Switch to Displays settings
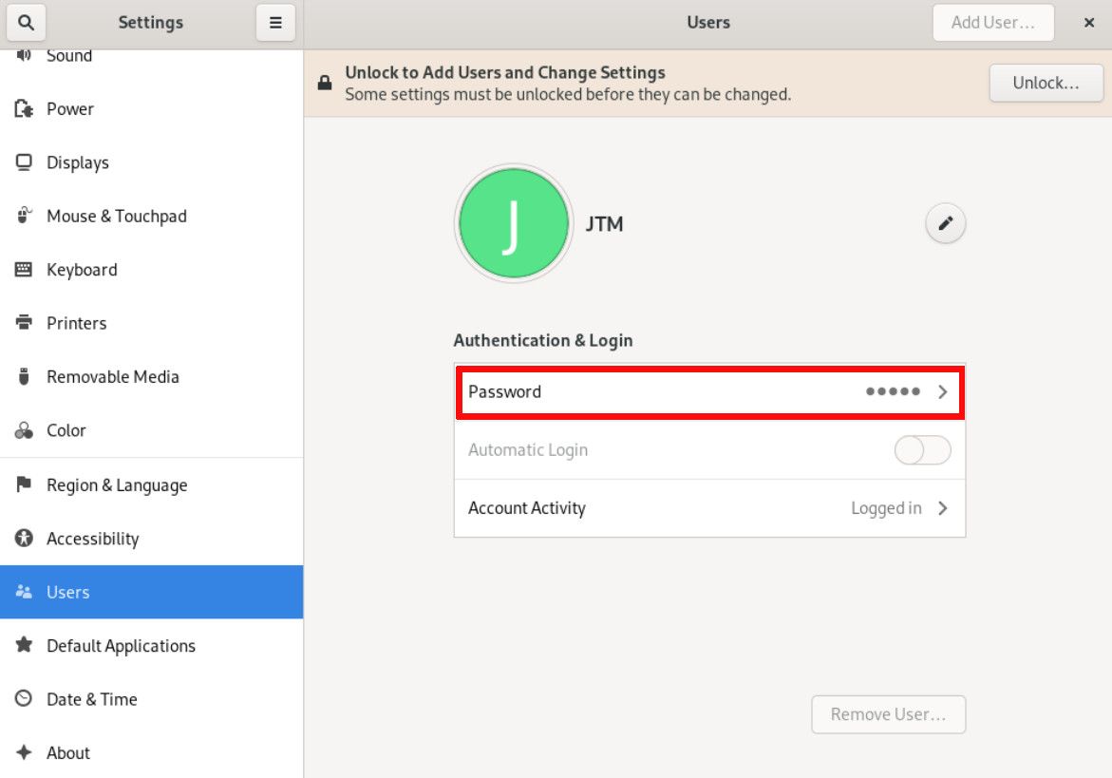The image size is (1112, 778). 76,162
